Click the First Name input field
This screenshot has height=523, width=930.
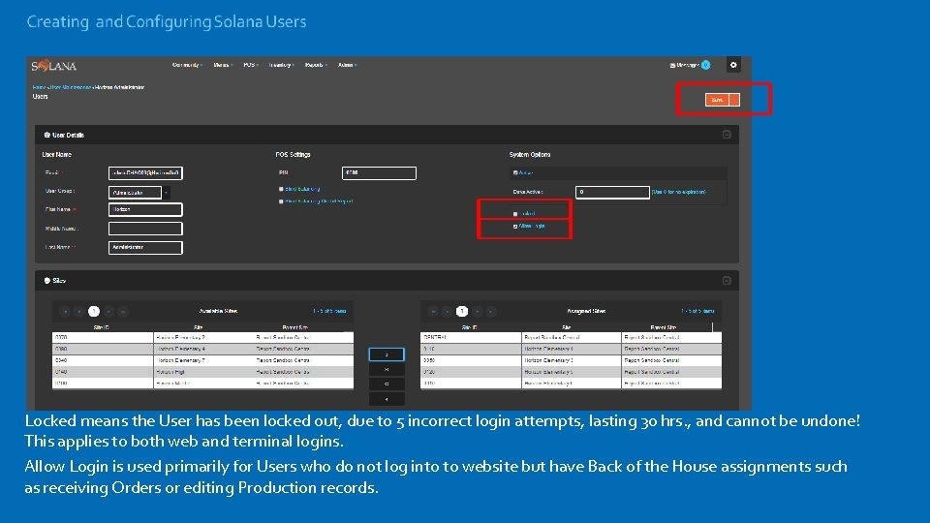click(x=145, y=210)
